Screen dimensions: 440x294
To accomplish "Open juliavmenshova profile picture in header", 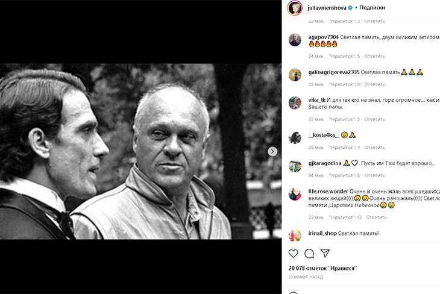I will [x=295, y=8].
